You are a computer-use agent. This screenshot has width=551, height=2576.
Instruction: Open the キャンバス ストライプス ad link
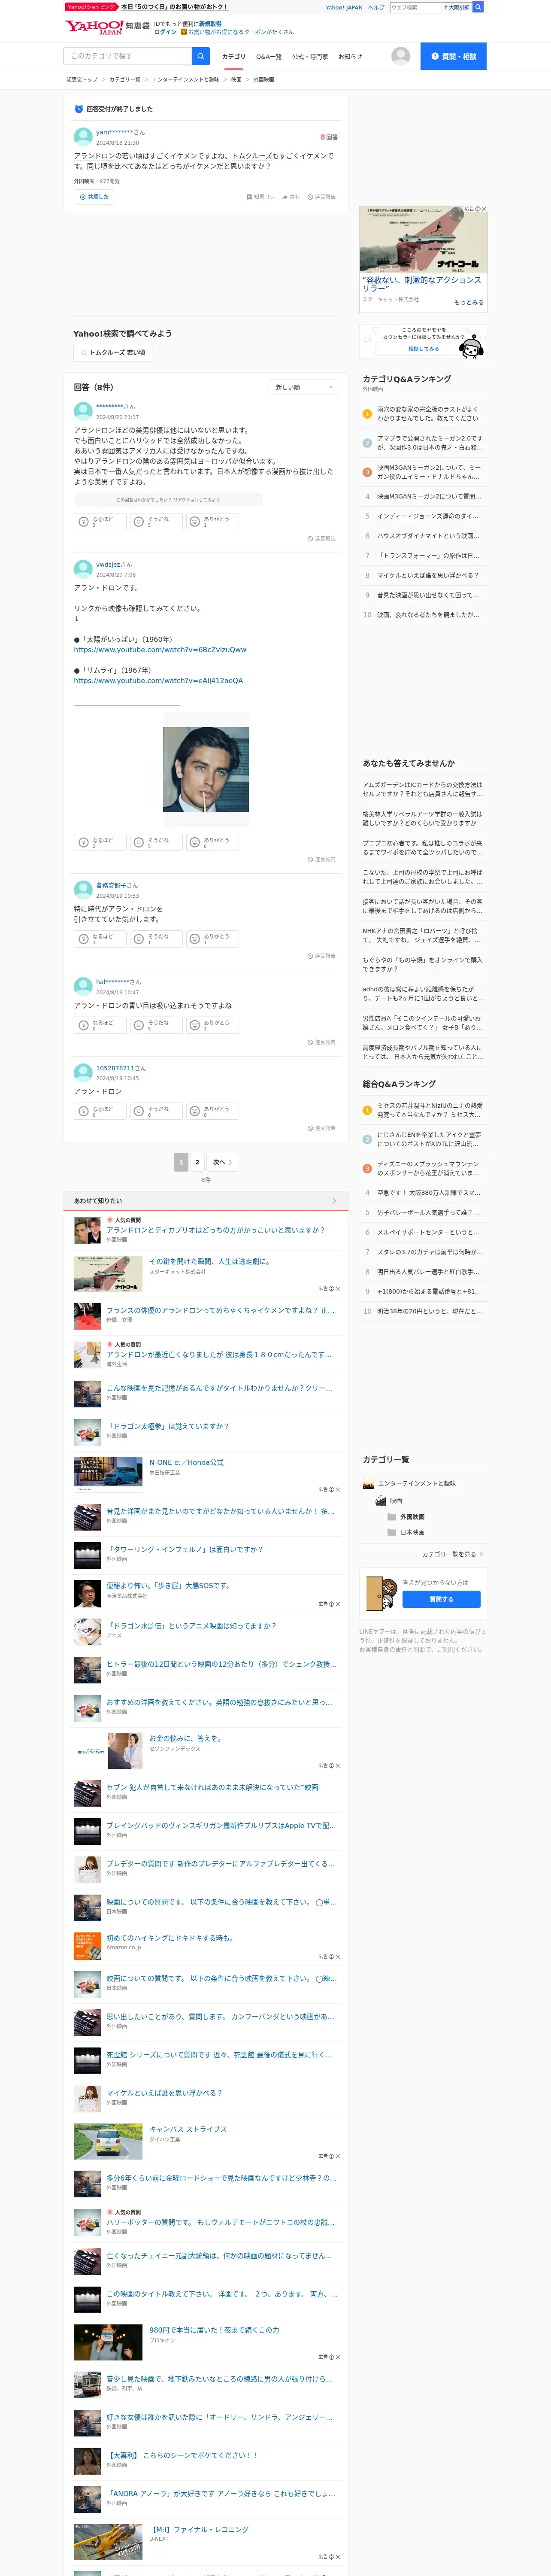point(188,2129)
